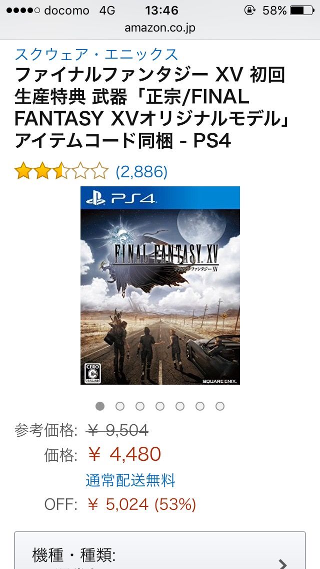The width and height of the screenshot is (320, 569).
Task: Tap the 13:46 clock in status bar
Action: coord(161,11)
